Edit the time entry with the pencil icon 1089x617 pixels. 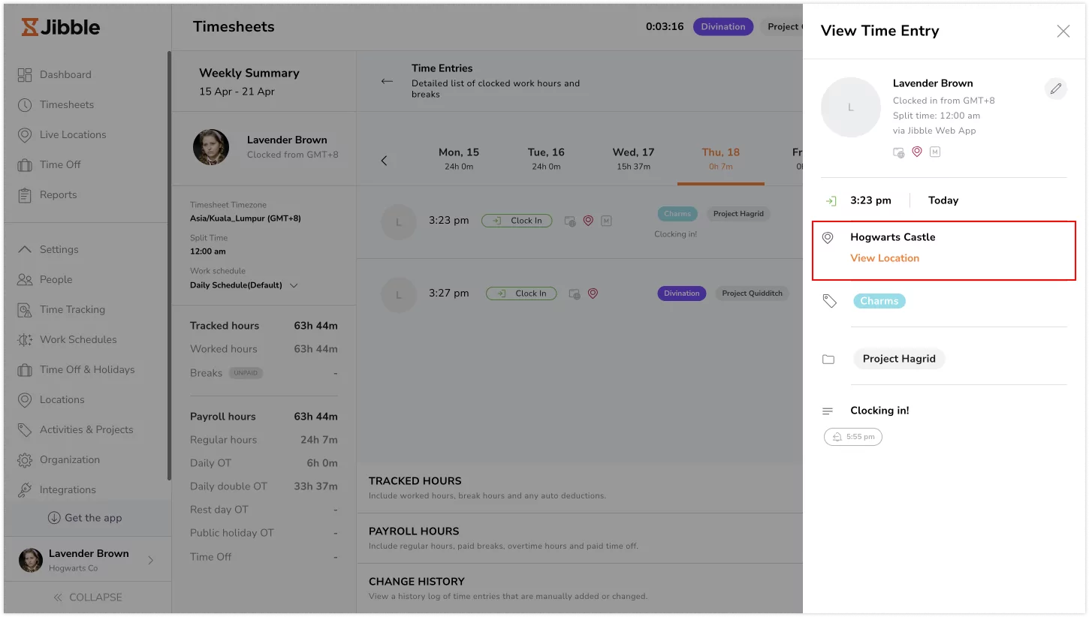click(1056, 89)
